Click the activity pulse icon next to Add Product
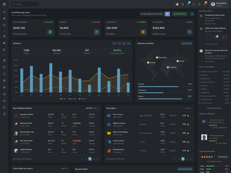This screenshot has width=231, height=173. point(192,14)
